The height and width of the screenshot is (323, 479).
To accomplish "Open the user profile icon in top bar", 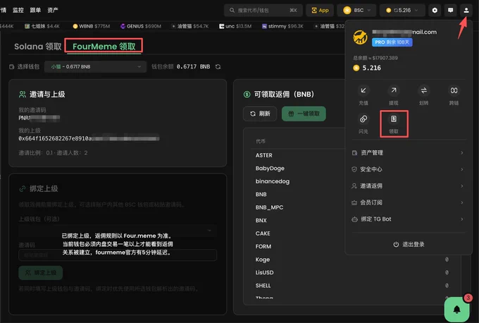I will point(466,11).
